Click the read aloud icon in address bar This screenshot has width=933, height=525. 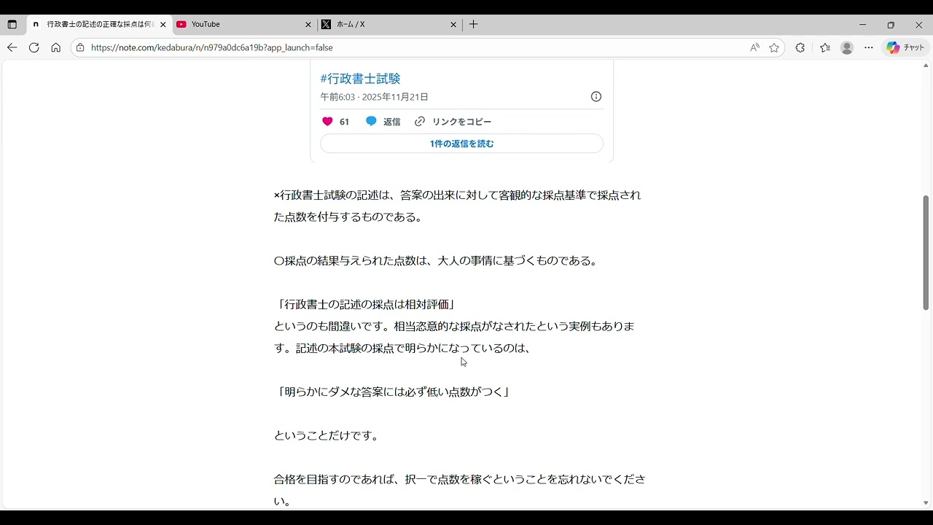tap(754, 47)
